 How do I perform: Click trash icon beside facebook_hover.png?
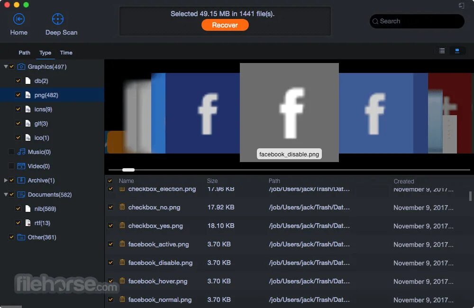click(x=122, y=281)
